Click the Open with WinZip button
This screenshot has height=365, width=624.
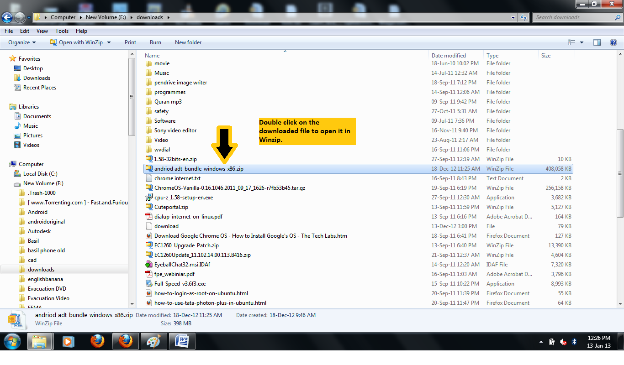76,42
